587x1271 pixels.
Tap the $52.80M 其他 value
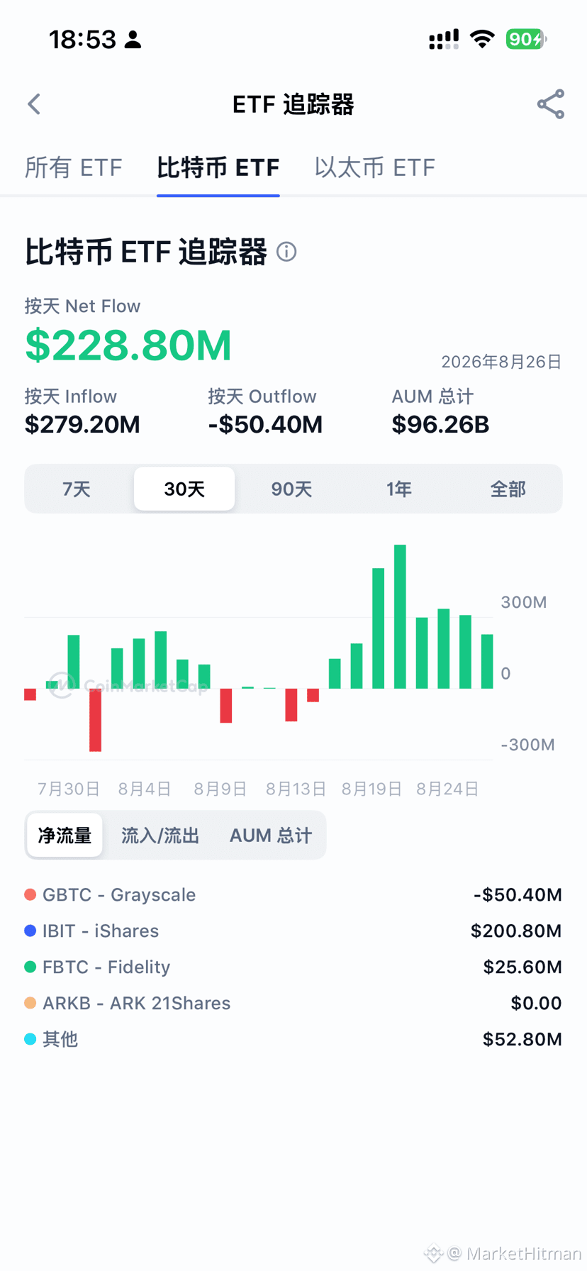pos(522,1039)
